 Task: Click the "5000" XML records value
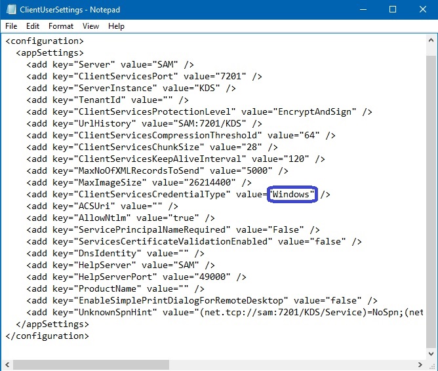click(x=257, y=170)
